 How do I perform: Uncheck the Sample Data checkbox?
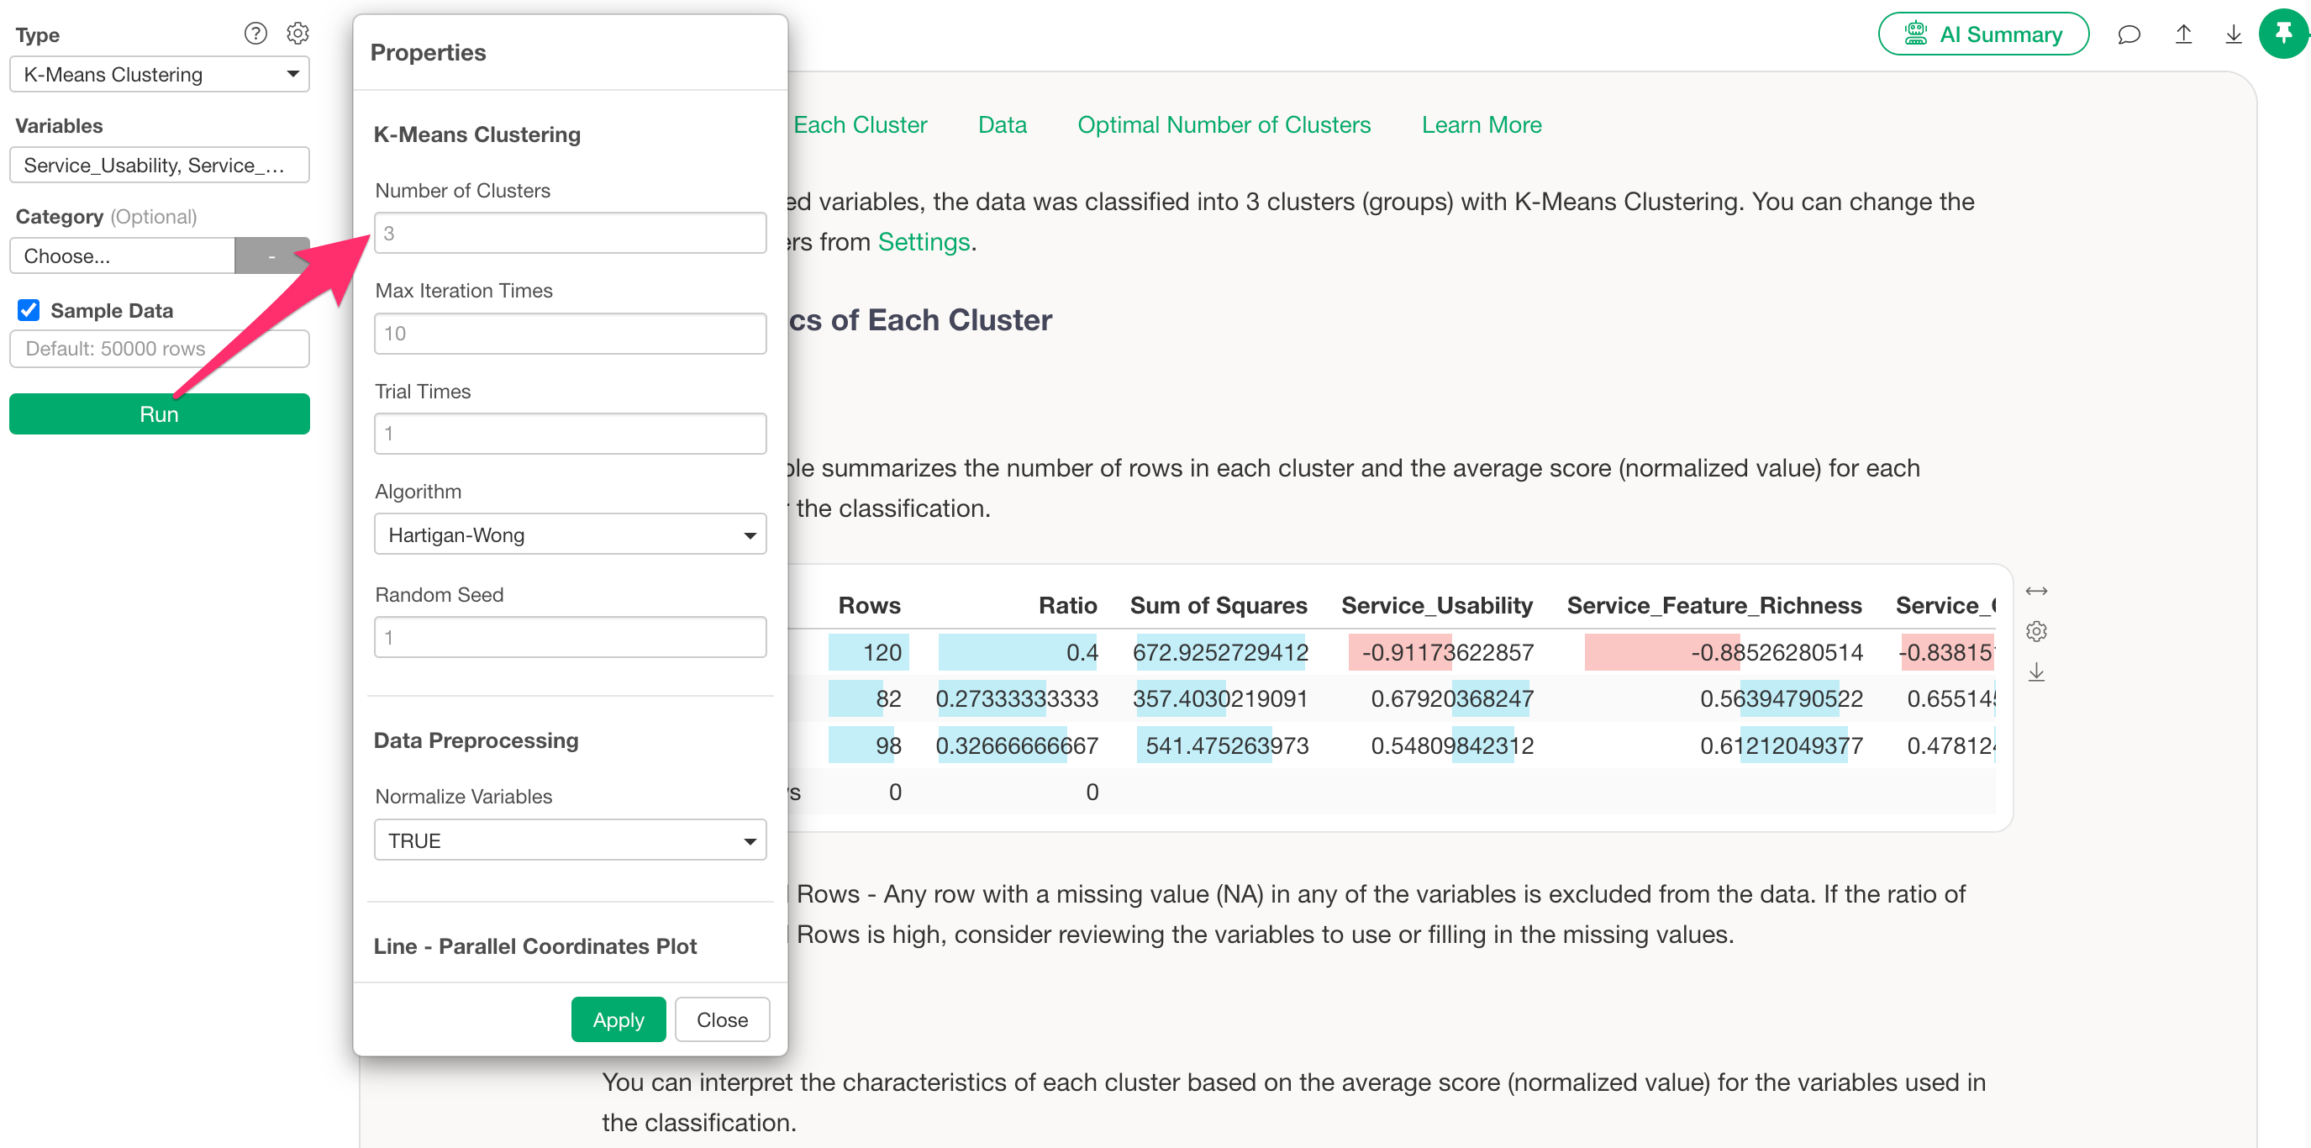click(x=29, y=310)
